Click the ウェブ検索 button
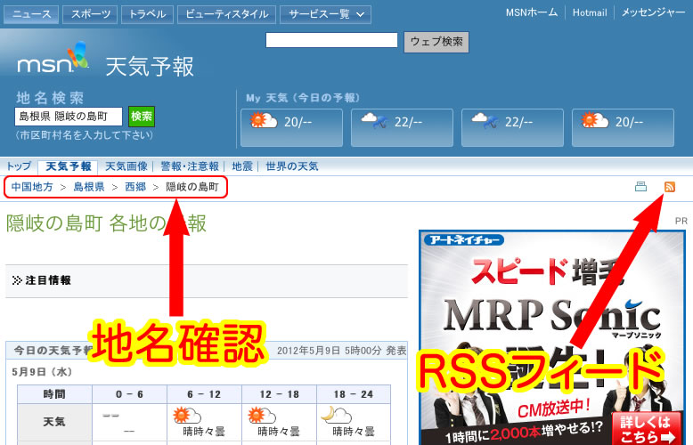693x445 pixels. point(436,42)
